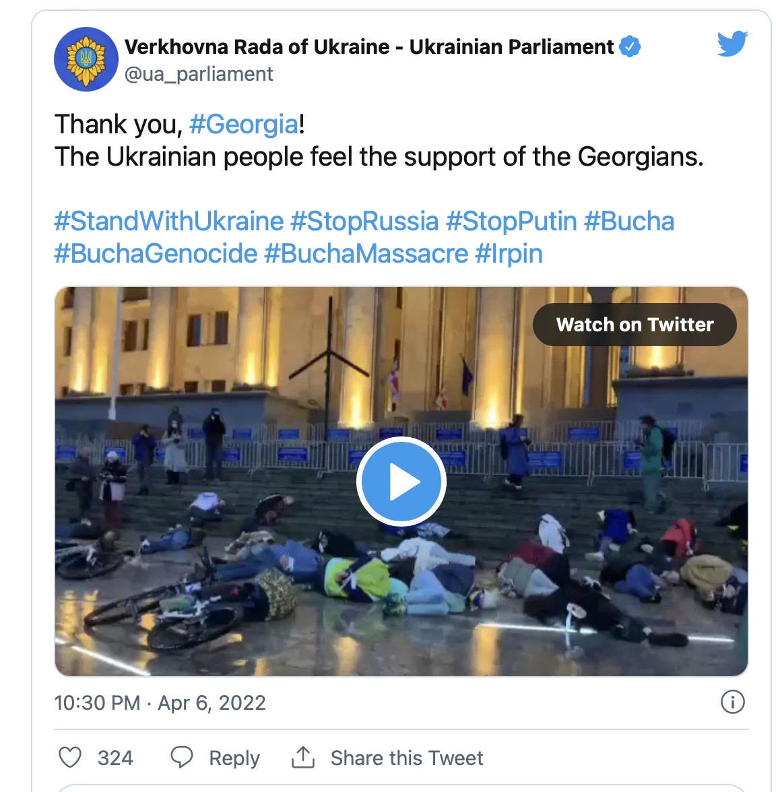
Task: Select the #Bucha hashtag link
Action: (x=629, y=221)
